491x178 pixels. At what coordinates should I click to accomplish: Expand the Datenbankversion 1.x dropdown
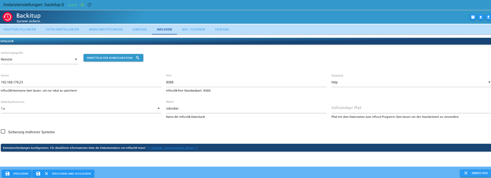click(x=81, y=108)
